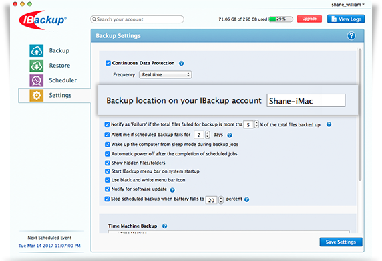Select the Restore cloud download icon
The width and height of the screenshot is (382, 261).
(x=37, y=66)
